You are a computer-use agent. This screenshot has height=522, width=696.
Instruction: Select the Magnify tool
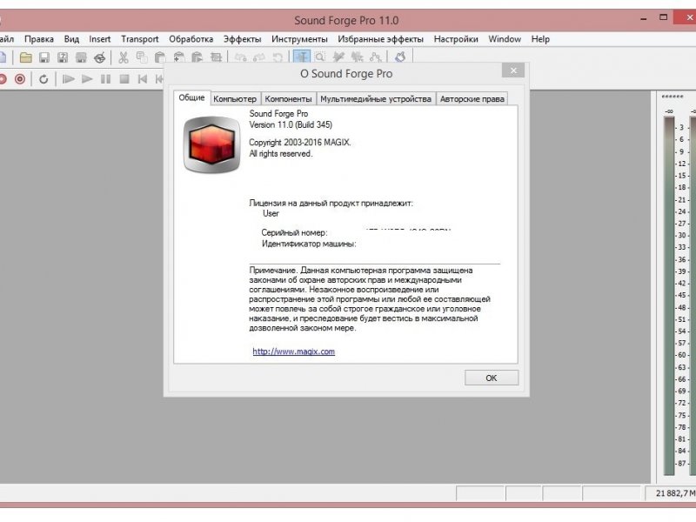320,57
